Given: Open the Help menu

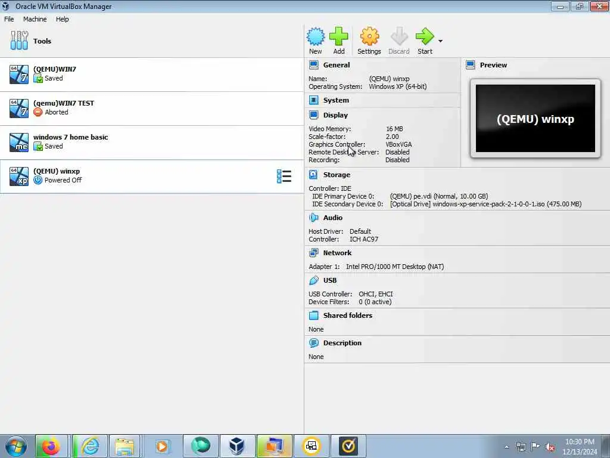Looking at the screenshot, I should point(62,19).
